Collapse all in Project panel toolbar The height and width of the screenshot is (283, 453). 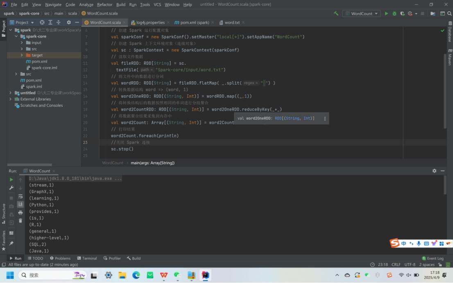tap(58, 22)
